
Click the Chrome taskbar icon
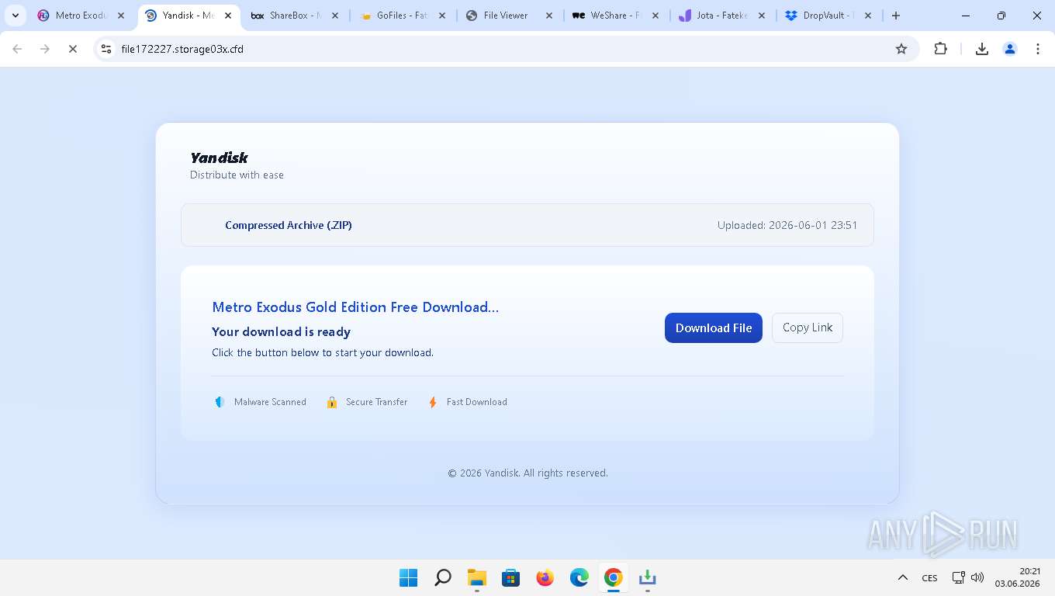coord(613,577)
